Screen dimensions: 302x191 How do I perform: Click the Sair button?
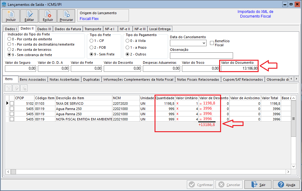[258, 185]
